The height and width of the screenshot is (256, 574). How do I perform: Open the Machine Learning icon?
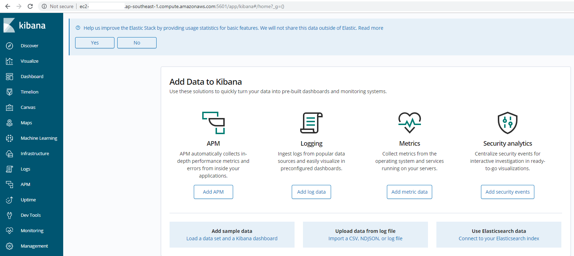(x=9, y=138)
